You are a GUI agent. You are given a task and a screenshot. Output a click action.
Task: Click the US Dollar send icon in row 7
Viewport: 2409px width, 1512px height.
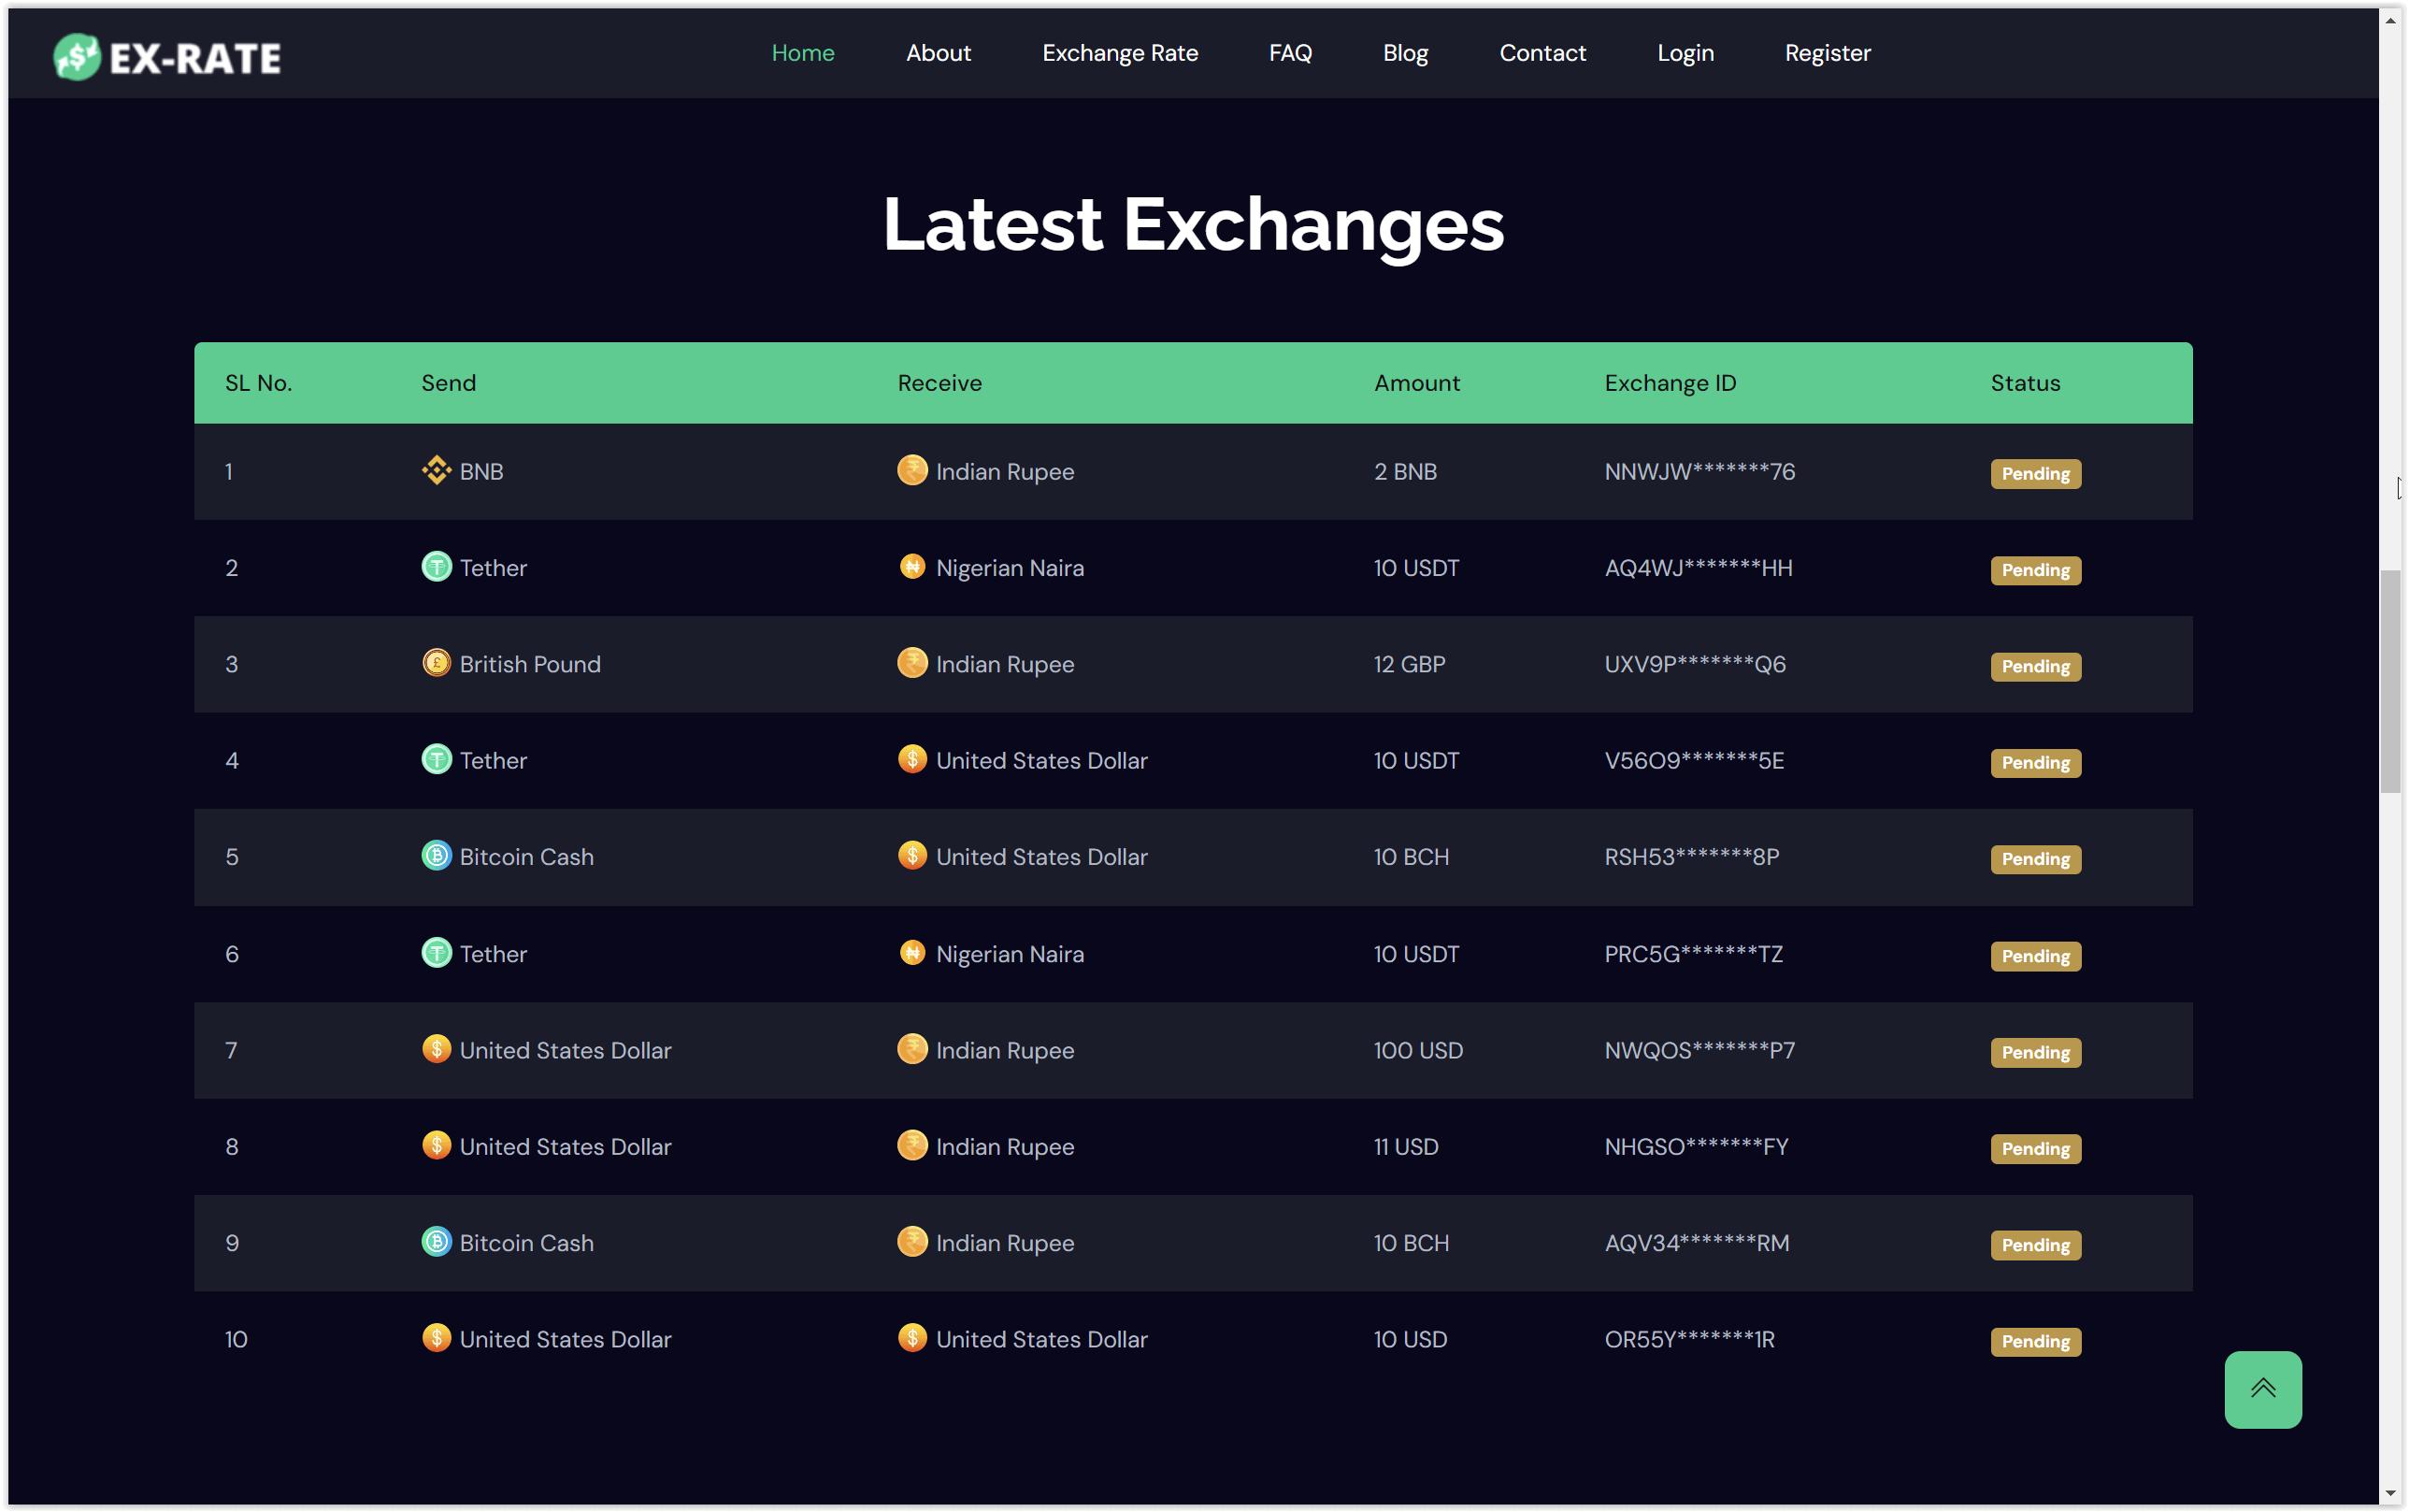[436, 1049]
